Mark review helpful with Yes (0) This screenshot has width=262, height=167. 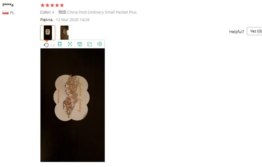click(x=254, y=31)
